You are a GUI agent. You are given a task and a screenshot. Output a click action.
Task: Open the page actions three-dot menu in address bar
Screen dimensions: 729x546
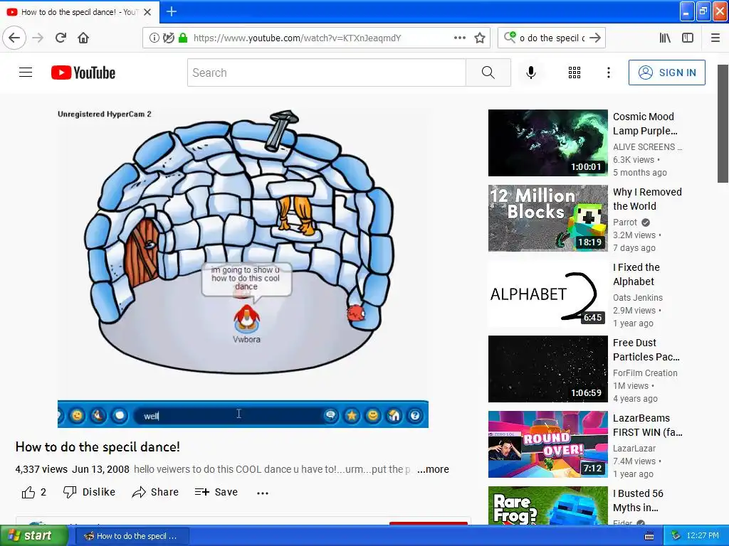pyautogui.click(x=459, y=38)
